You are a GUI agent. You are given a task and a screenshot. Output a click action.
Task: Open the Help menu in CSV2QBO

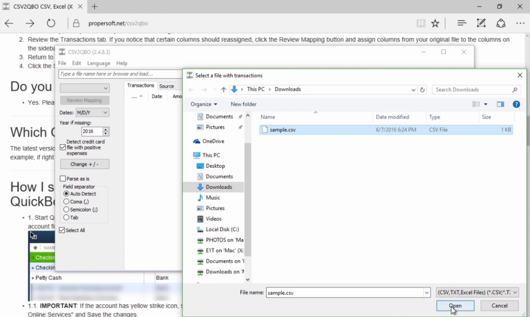(122, 63)
